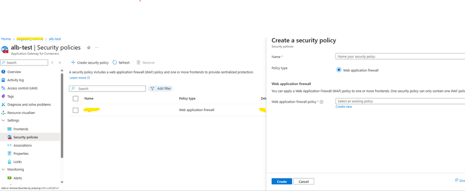Sort by Policy type column header
The height and width of the screenshot is (191, 465).
click(x=187, y=99)
